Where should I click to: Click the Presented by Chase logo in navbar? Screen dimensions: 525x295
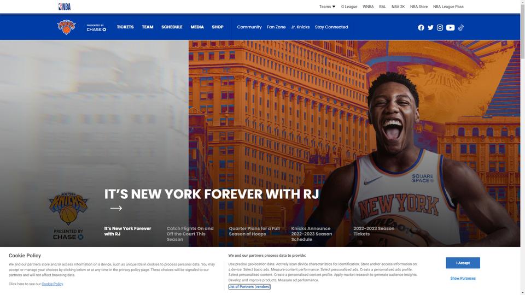click(x=96, y=28)
